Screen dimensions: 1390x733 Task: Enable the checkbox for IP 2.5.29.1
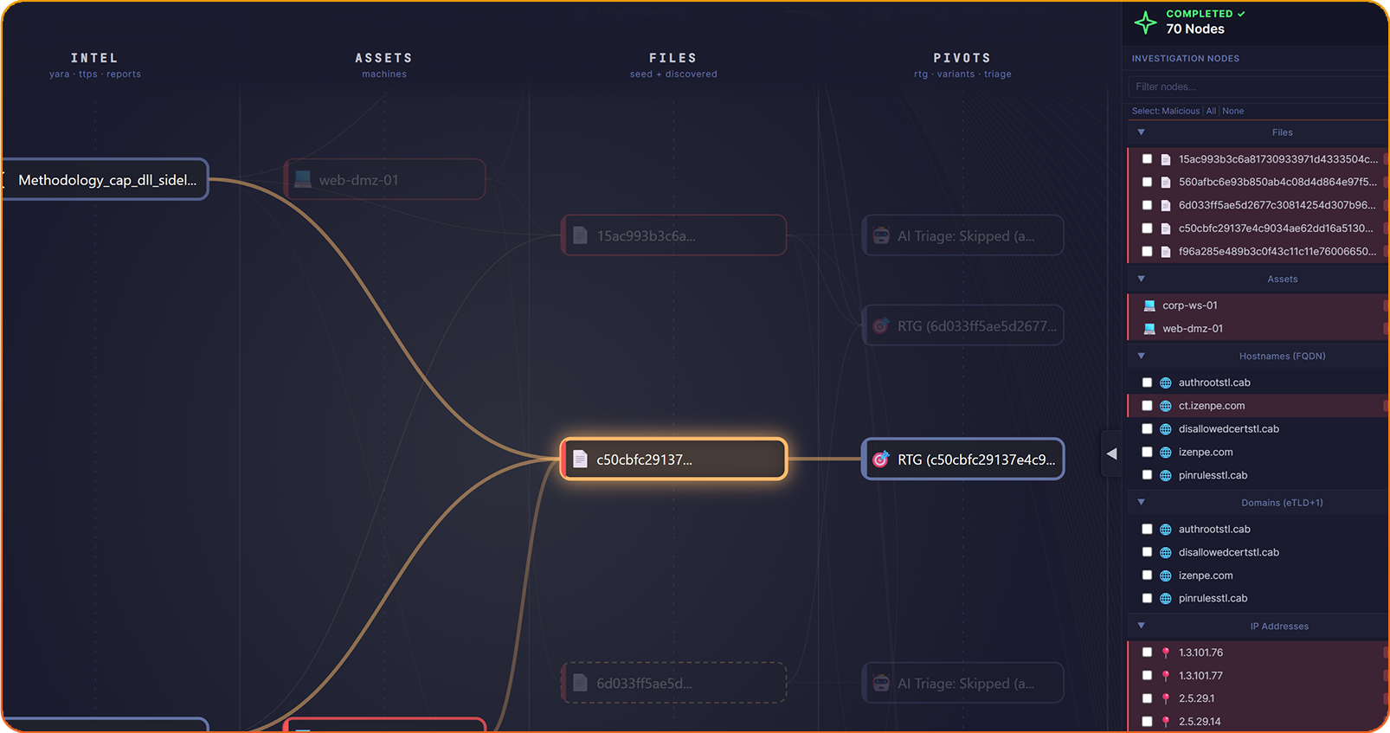tap(1147, 698)
